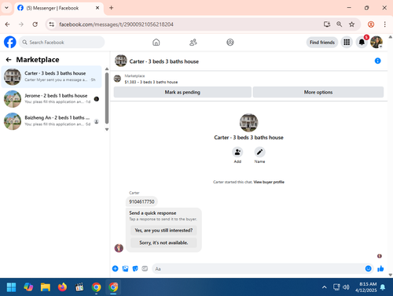
Task: Open the account profile picture menu
Action: coord(376,43)
